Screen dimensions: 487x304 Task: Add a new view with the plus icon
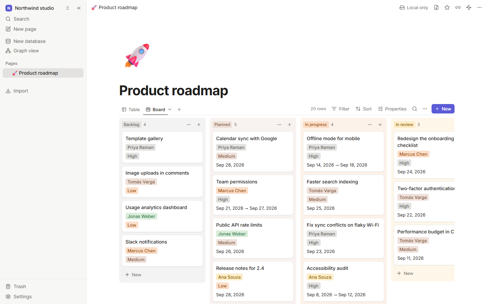coord(179,109)
